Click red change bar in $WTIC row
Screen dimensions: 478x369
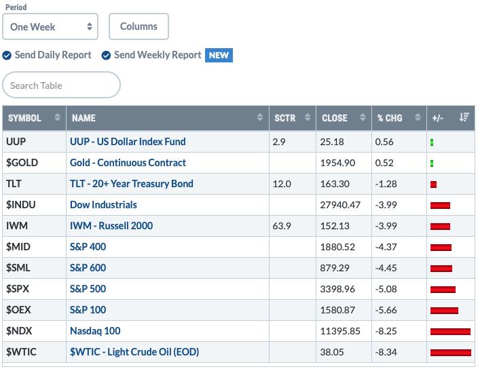[x=451, y=353]
